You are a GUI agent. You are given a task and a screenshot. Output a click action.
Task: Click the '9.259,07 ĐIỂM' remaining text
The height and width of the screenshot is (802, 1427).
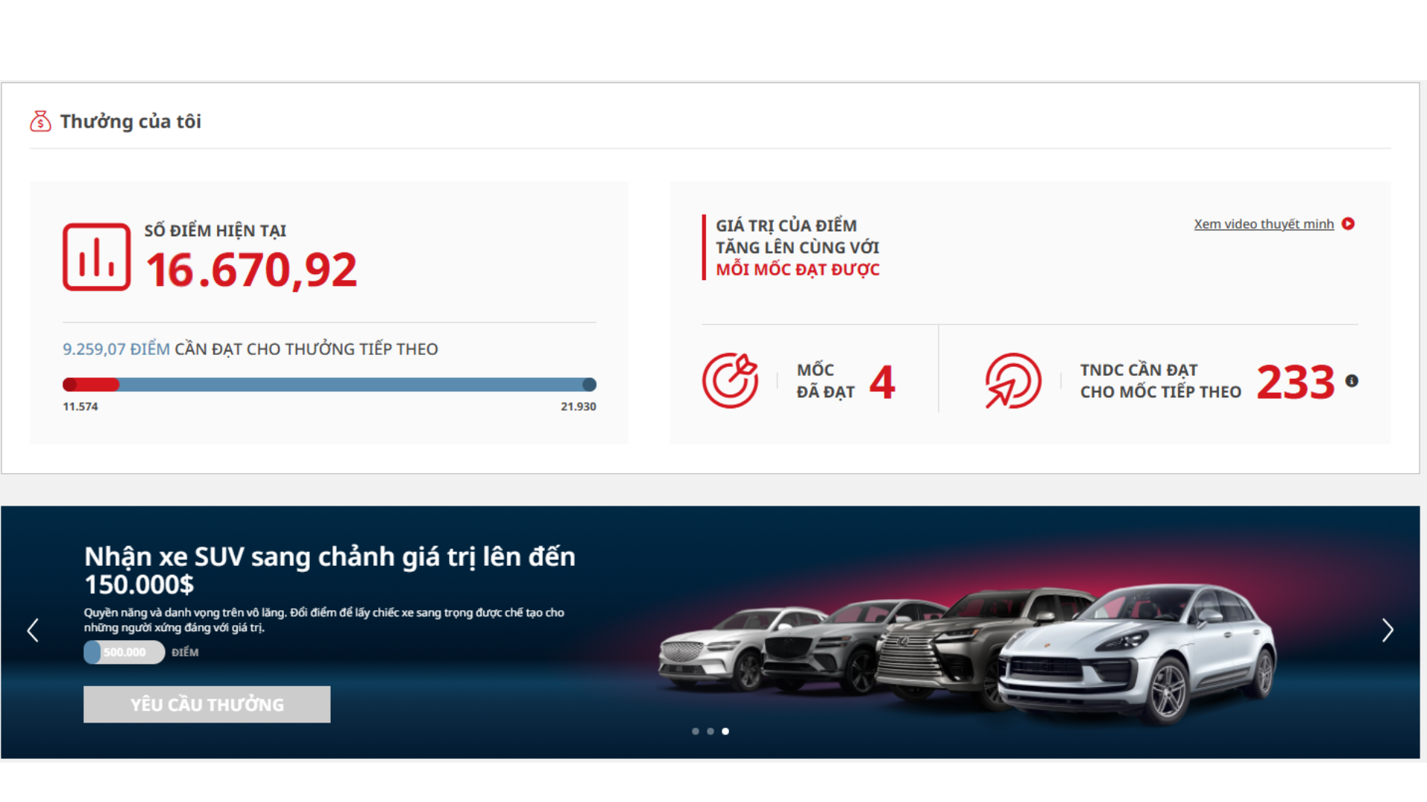coord(116,349)
